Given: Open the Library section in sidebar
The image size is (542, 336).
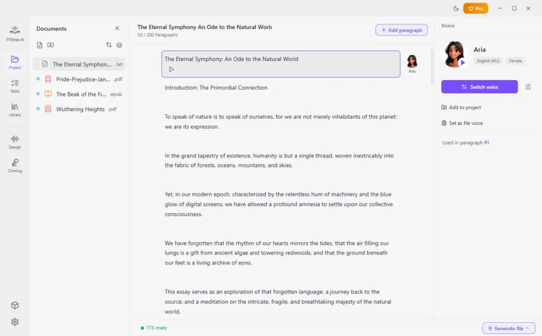Looking at the screenshot, I should [15, 110].
